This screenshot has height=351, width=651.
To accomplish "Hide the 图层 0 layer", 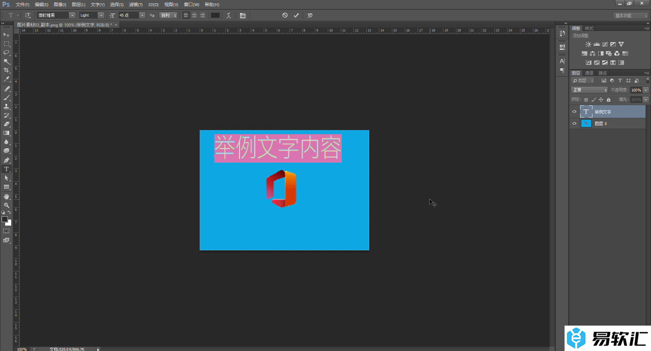I will pos(574,124).
